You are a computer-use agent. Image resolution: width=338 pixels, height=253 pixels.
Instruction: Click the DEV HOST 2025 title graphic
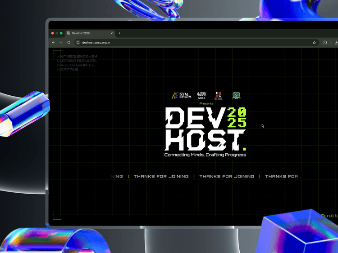[x=206, y=129]
